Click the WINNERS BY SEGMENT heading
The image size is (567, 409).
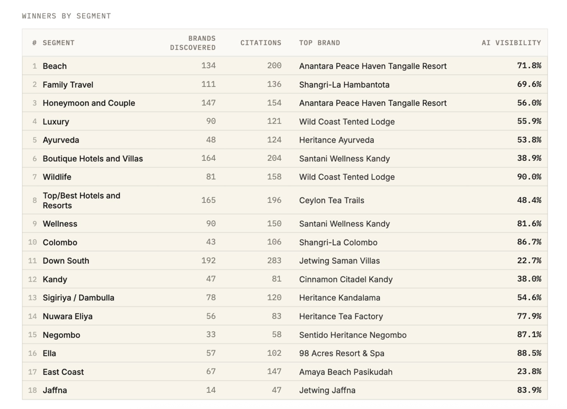click(66, 16)
